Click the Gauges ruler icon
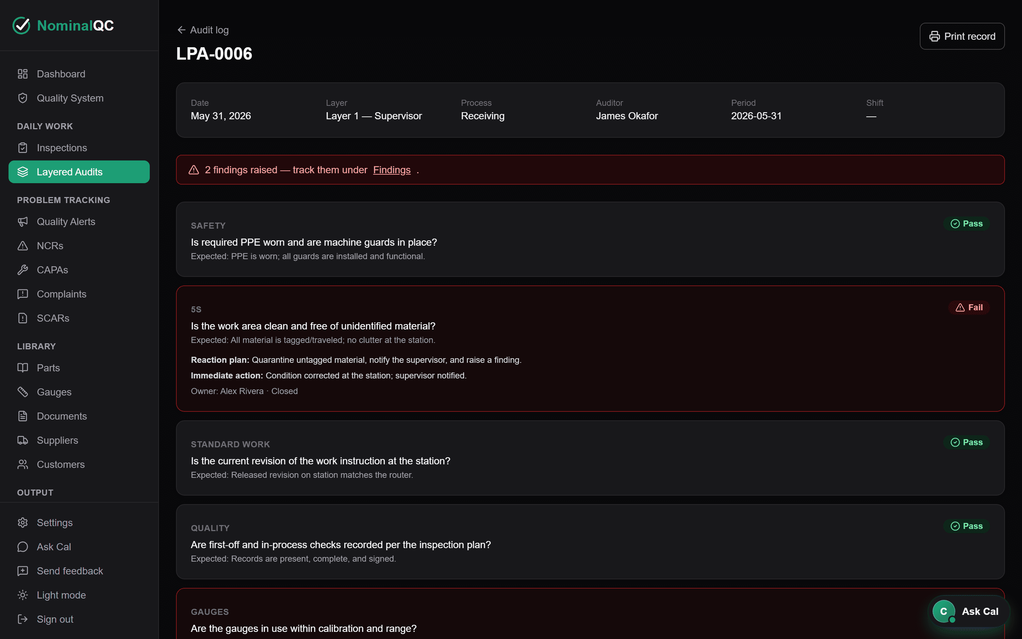 (x=23, y=392)
